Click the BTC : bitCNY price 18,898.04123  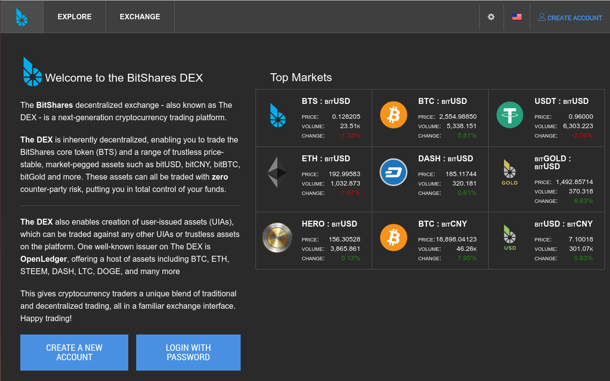point(457,239)
